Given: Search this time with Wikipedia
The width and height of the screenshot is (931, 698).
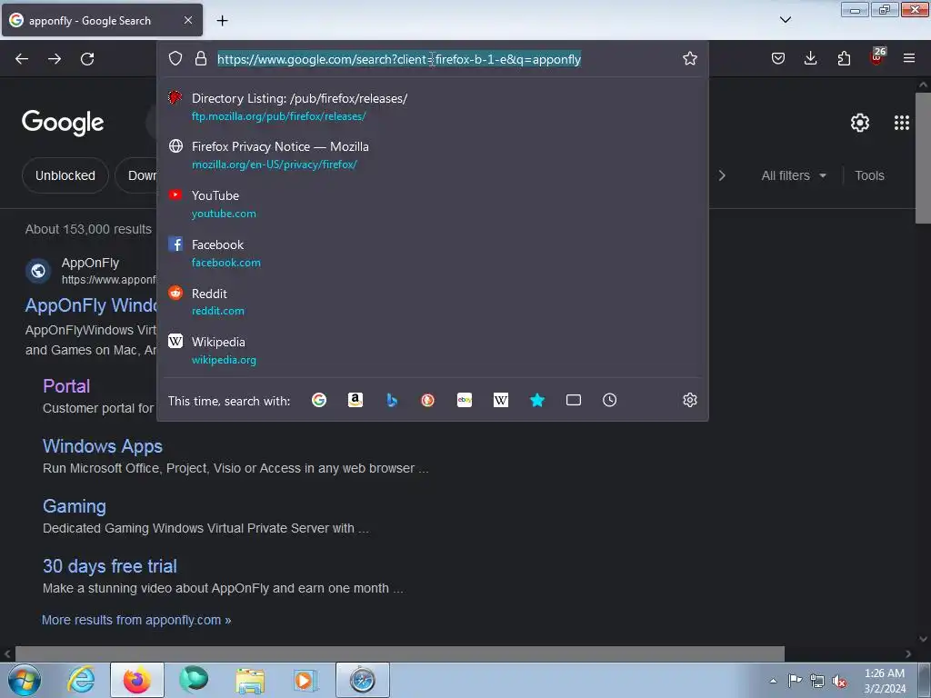Looking at the screenshot, I should 501,400.
